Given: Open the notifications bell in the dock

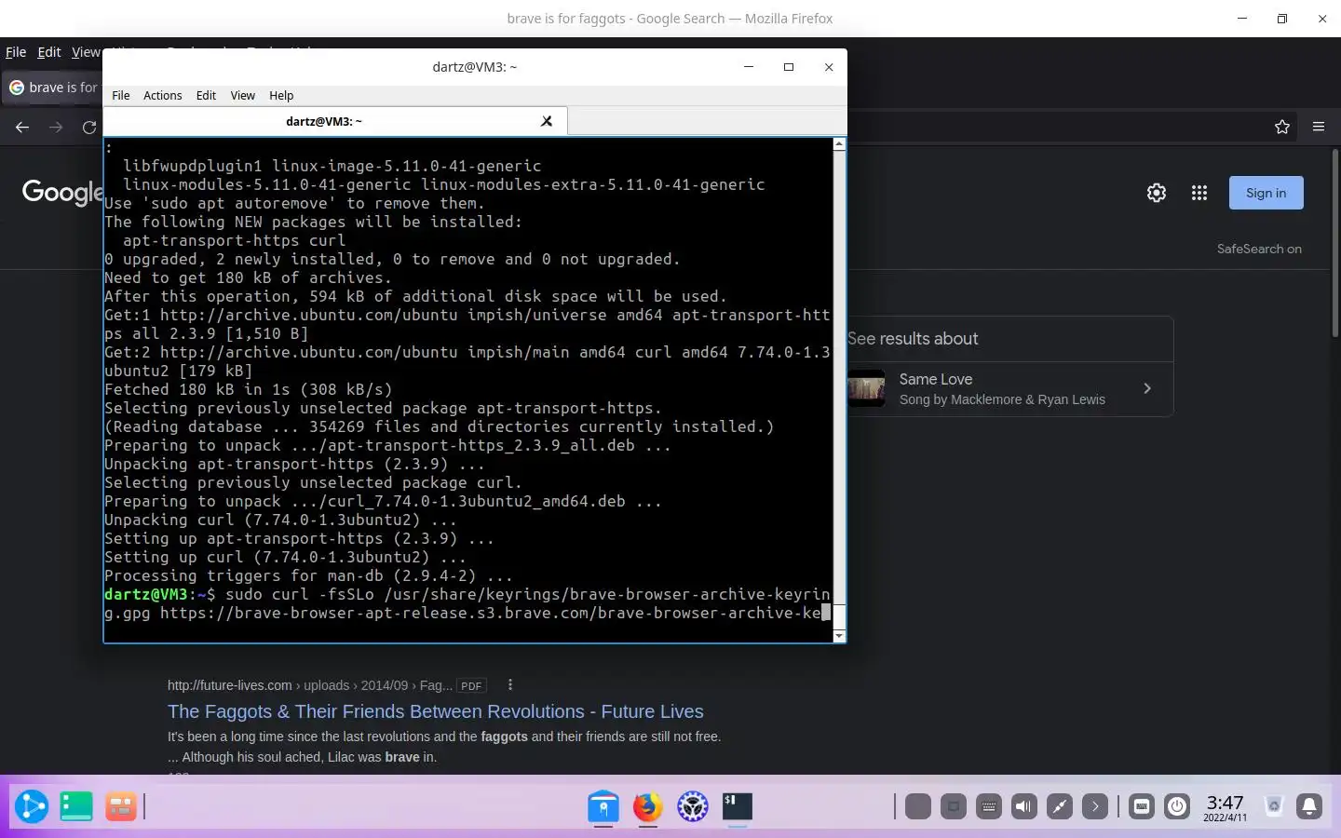Looking at the screenshot, I should click(1309, 806).
